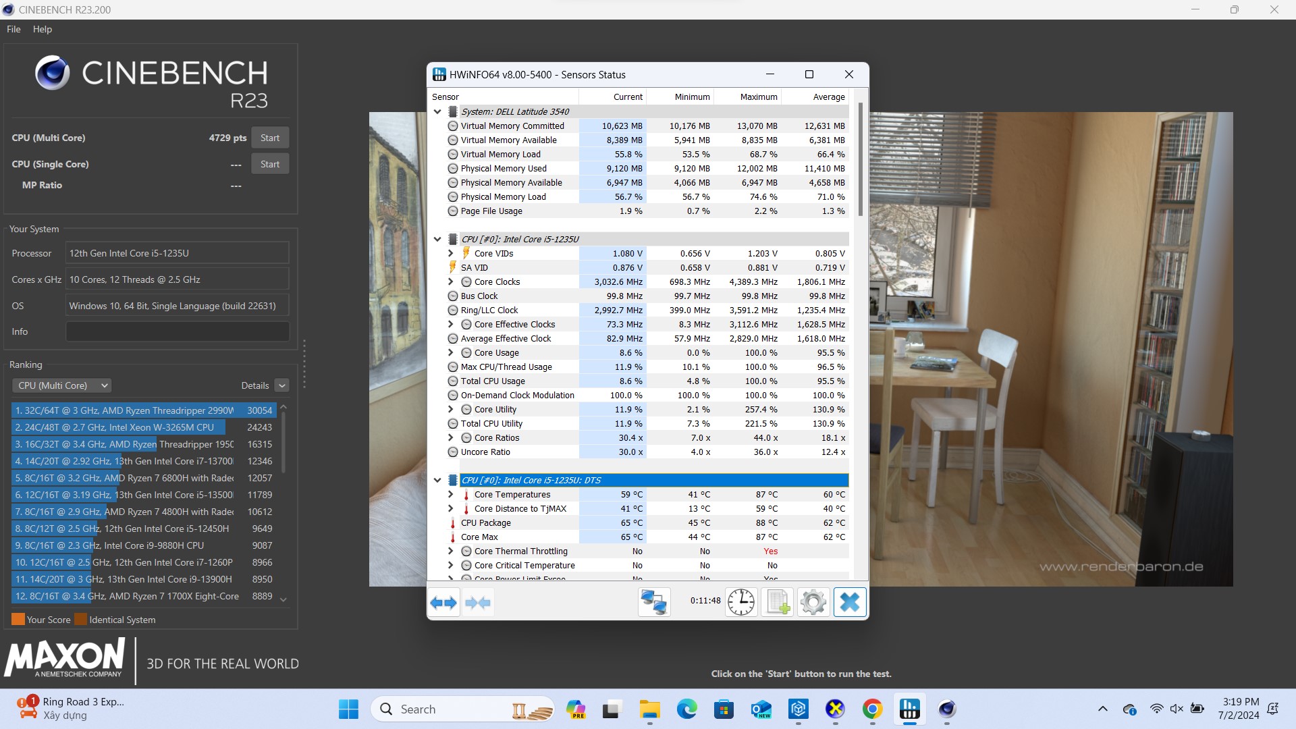The height and width of the screenshot is (729, 1296).
Task: Select ranking entry AMD Ryzen Threadripper 2990W
Action: [144, 410]
